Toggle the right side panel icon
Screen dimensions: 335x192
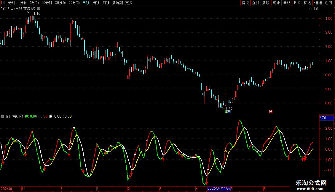click(316, 9)
